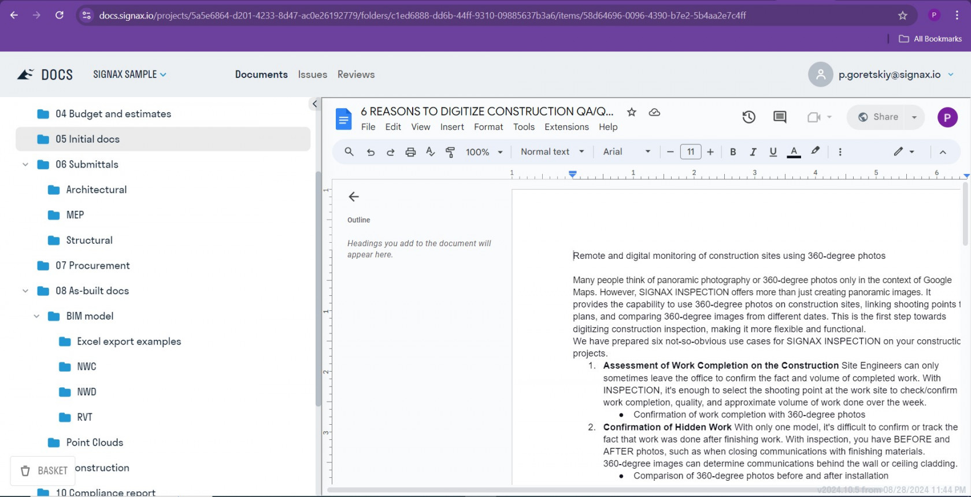Click the browser address bar URL
This screenshot has height=497, width=971.
pyautogui.click(x=423, y=16)
